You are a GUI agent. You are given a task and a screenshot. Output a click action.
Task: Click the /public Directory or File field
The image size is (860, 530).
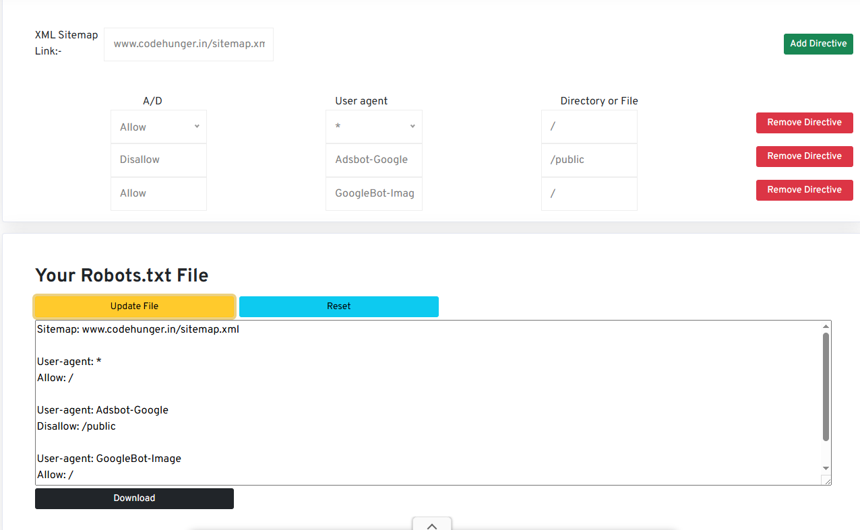[x=588, y=160]
